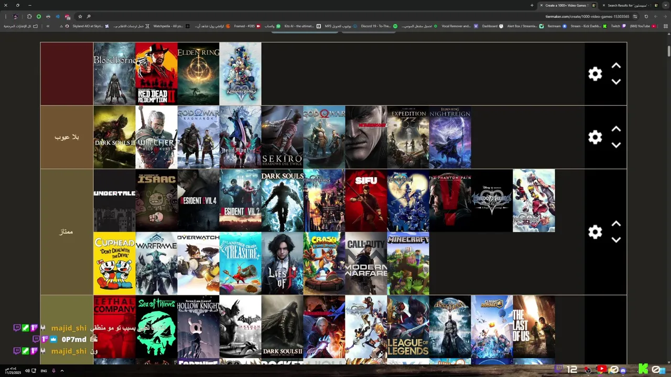Move the ممتاز tier down
The image size is (671, 377).
point(616,240)
